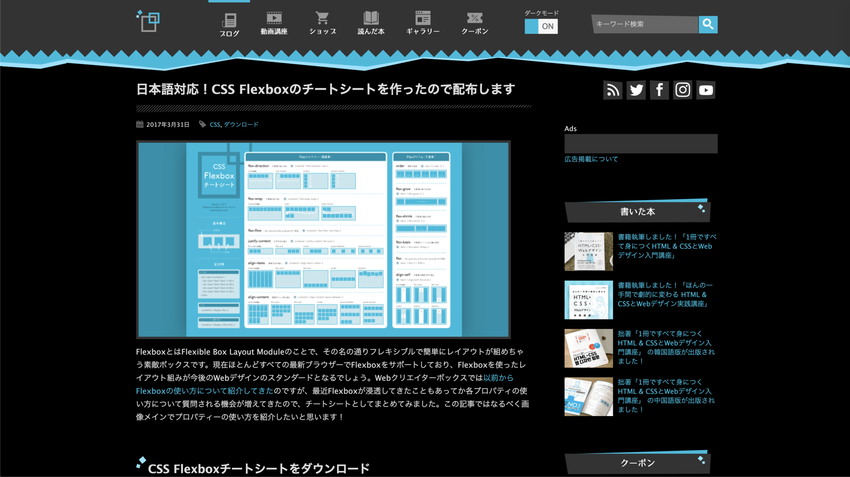Open the Korean edition book thumbnail

[589, 348]
